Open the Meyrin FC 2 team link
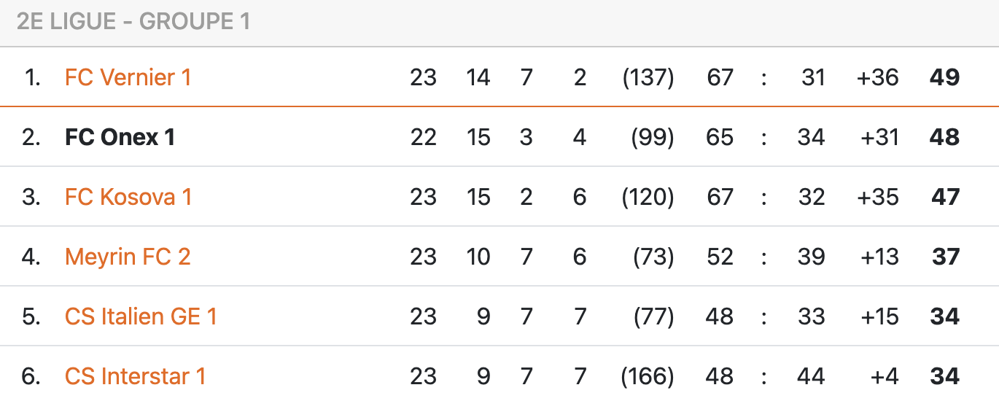Screen dimensions: 999x401 coord(128,257)
